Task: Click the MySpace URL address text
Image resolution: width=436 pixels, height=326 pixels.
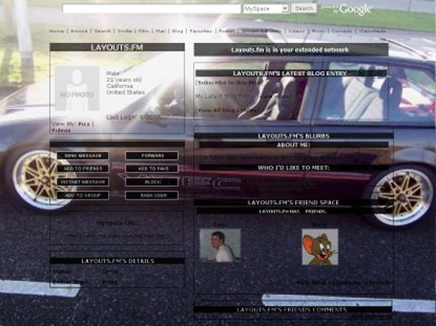Action: [116, 236]
